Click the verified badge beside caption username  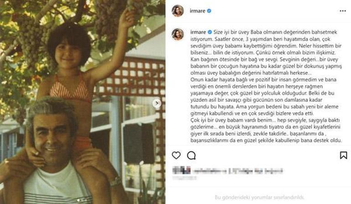point(210,32)
